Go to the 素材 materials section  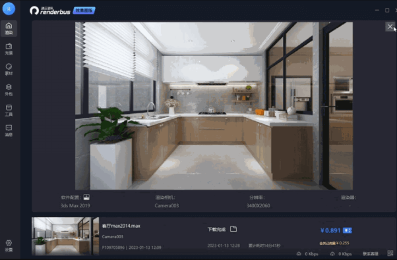(x=9, y=69)
